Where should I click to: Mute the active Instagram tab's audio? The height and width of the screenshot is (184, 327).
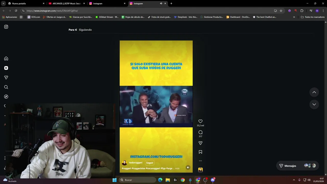161,4
